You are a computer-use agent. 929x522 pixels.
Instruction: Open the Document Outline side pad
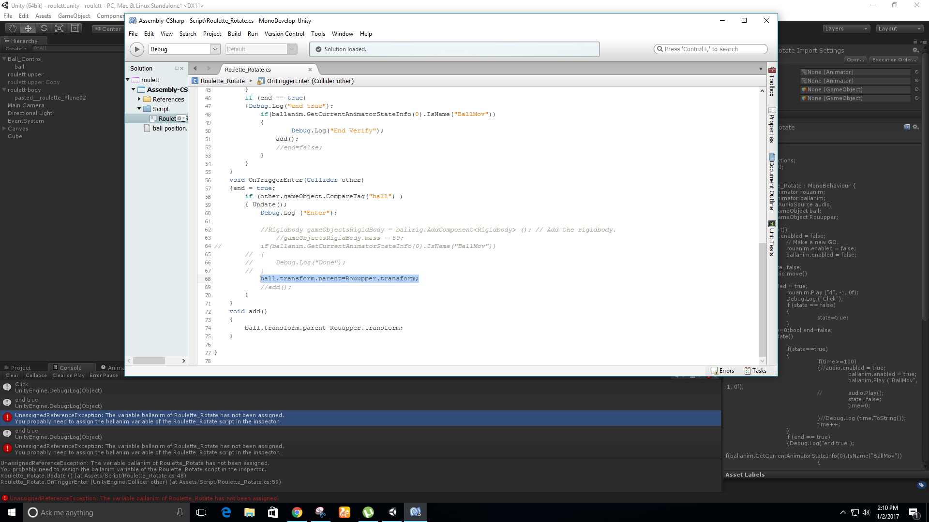pyautogui.click(x=772, y=182)
